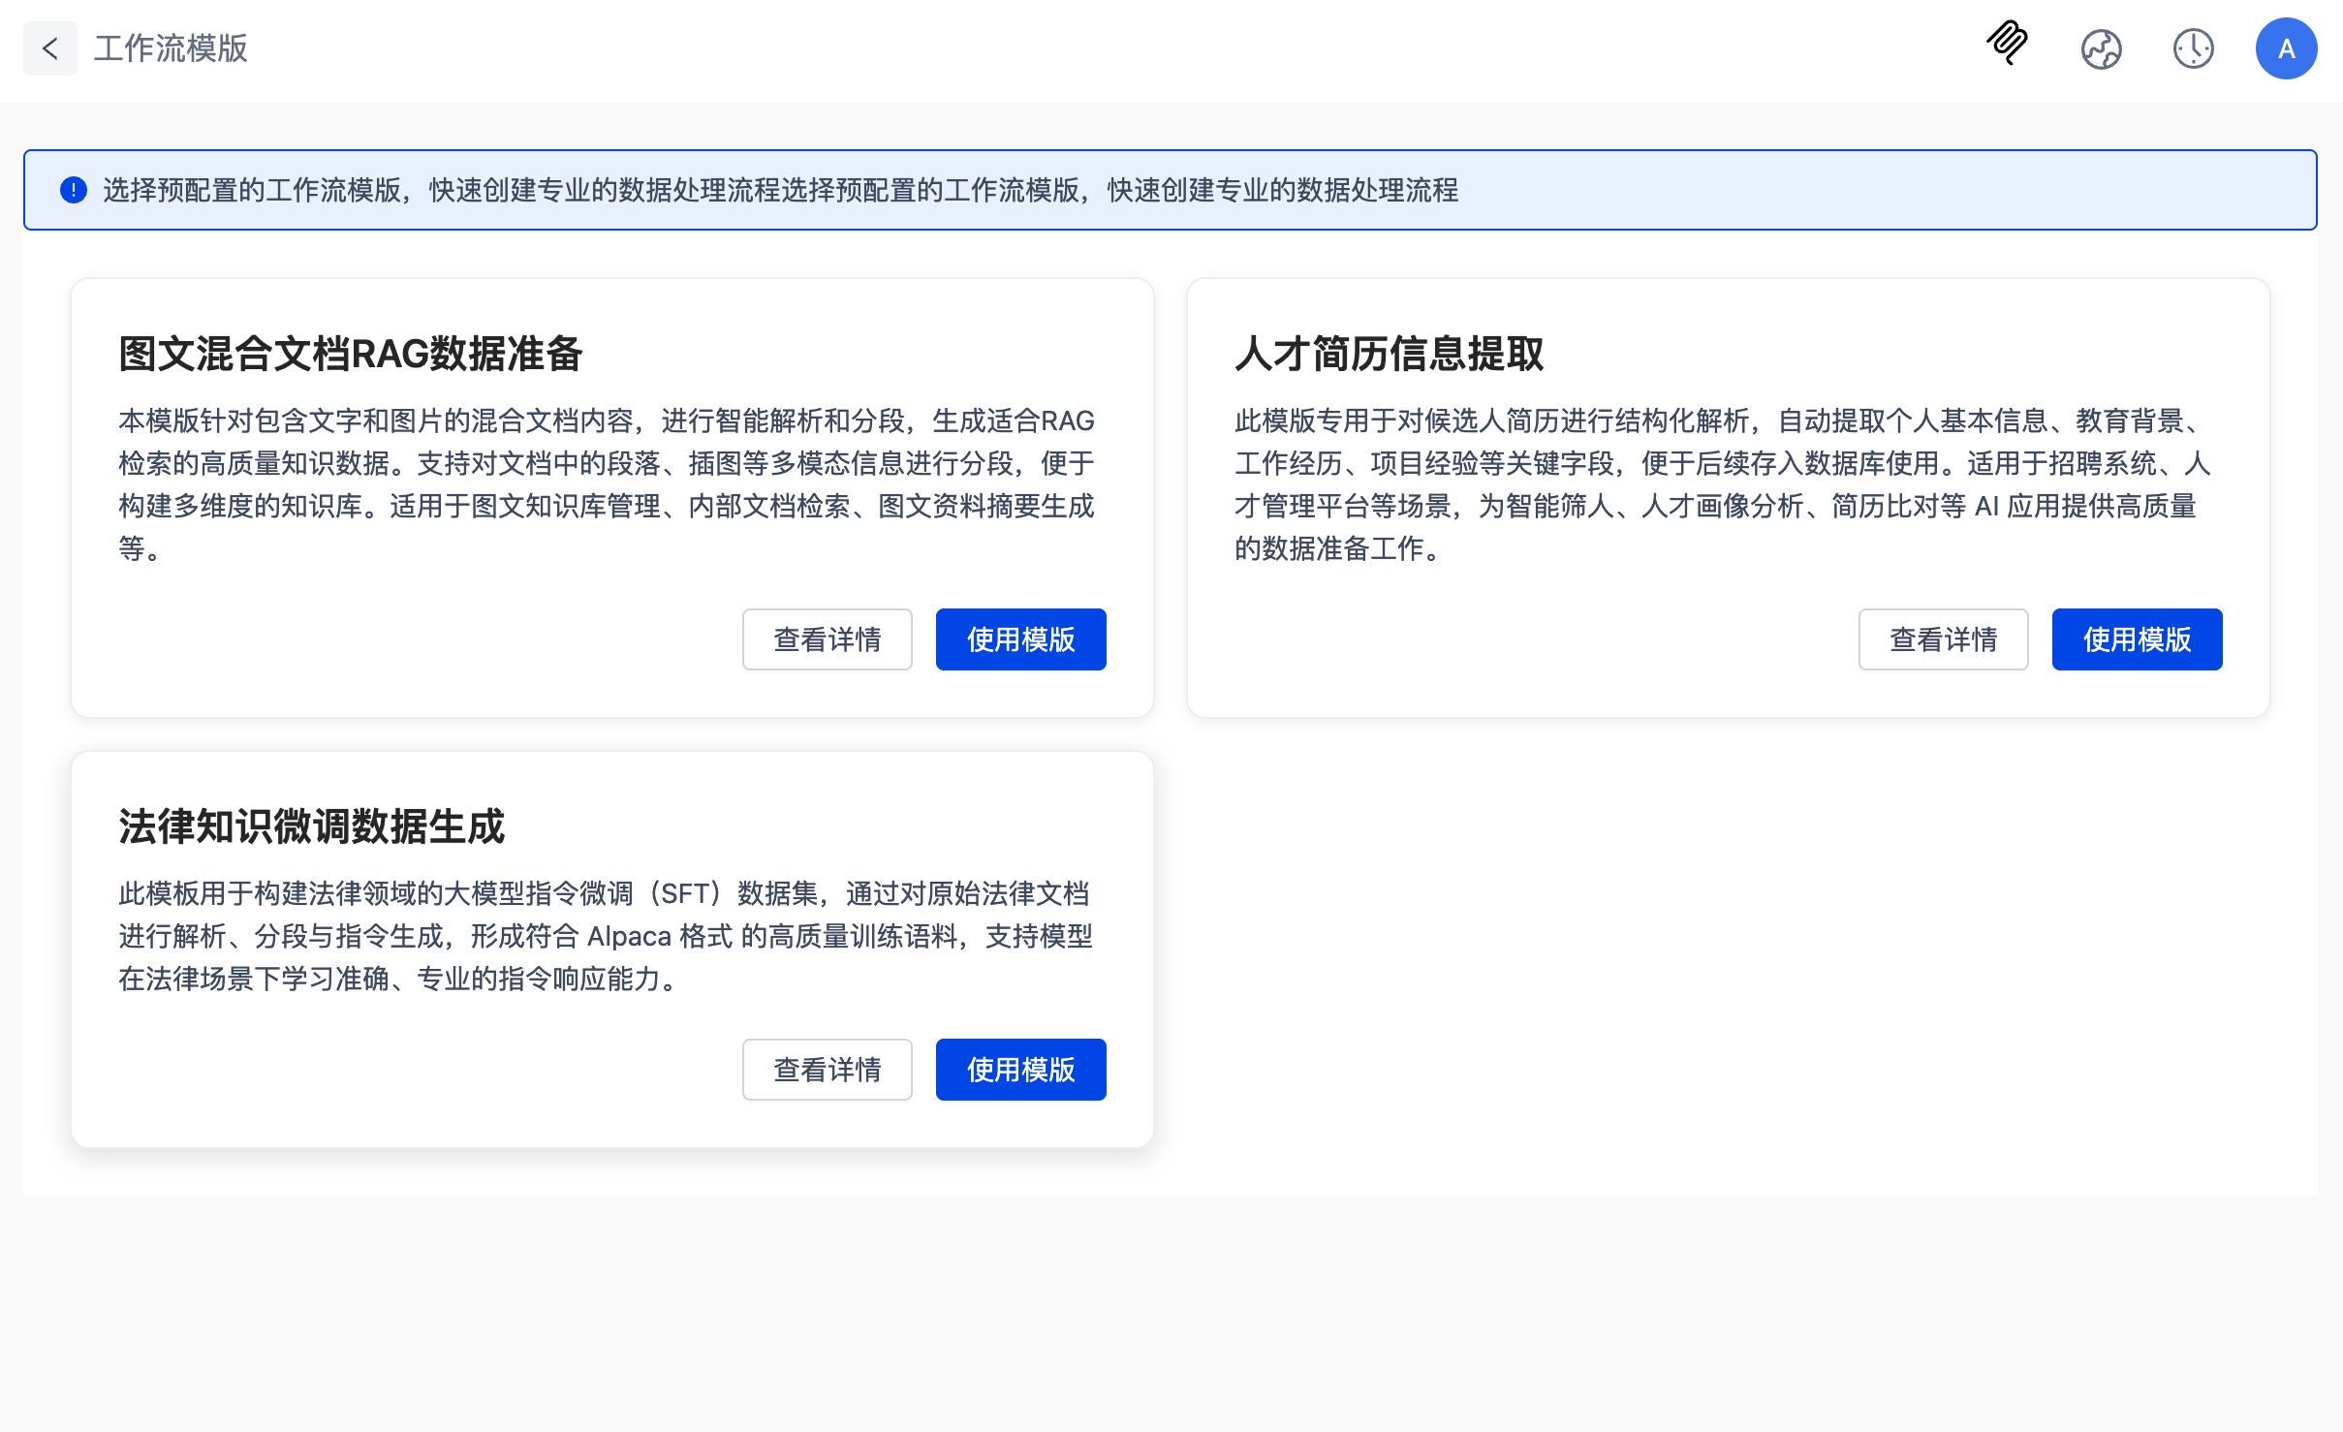Click 使用模版 on 法律知识微调数据生成 card
The width and height of the screenshot is (2343, 1432).
pos(1019,1069)
